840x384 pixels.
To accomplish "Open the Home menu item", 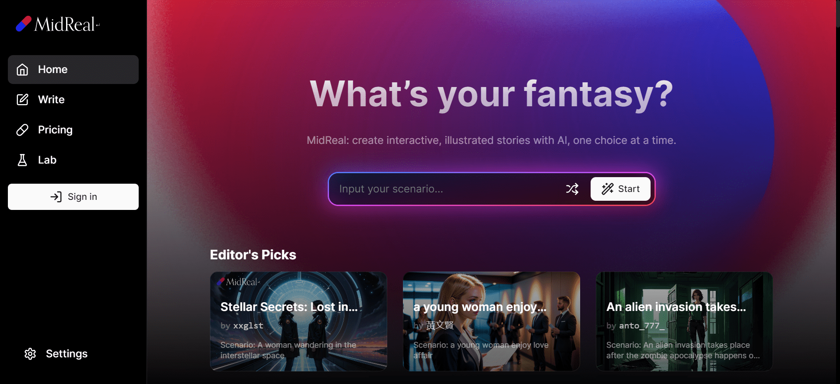I will pyautogui.click(x=73, y=70).
